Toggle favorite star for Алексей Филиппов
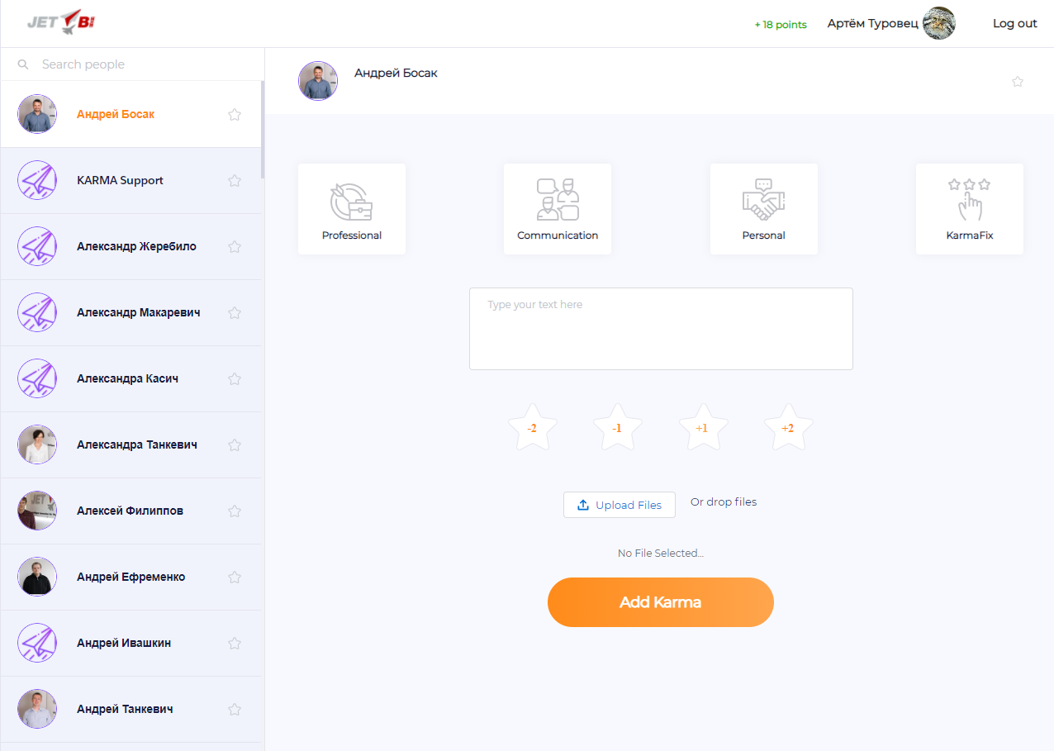 point(235,511)
